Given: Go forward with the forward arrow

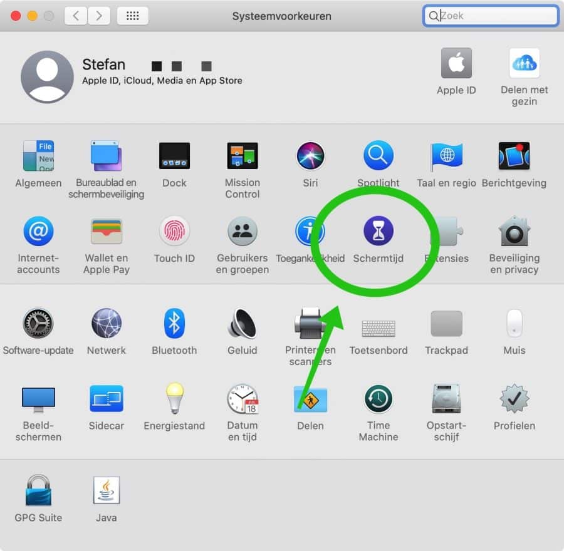Looking at the screenshot, I should click(99, 16).
